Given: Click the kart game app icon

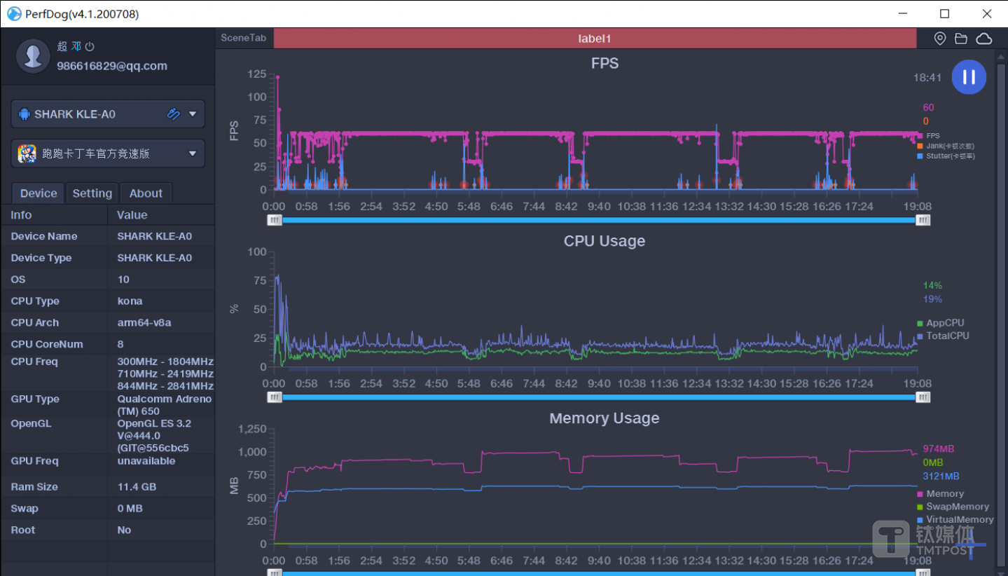Looking at the screenshot, I should [x=27, y=153].
